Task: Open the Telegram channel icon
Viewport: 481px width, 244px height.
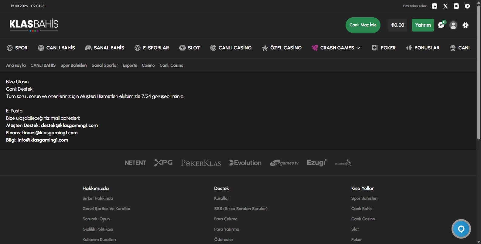Action: point(467,6)
